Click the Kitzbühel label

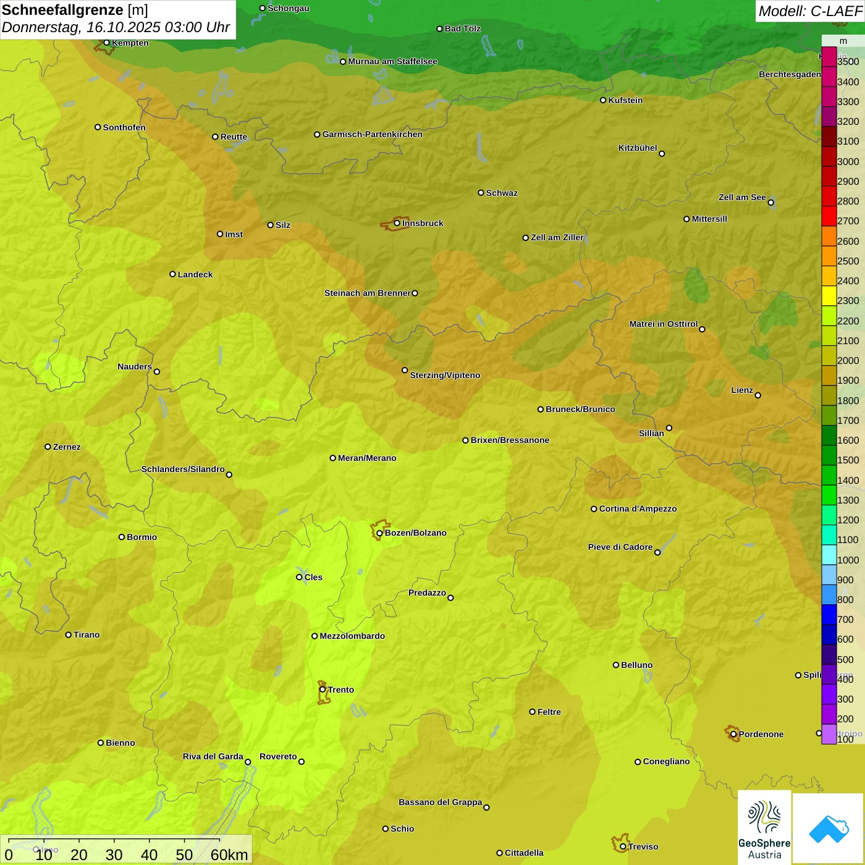pos(638,148)
